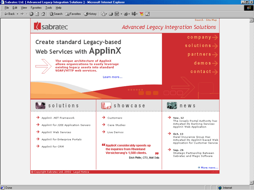The height and width of the screenshot is (190, 254).
Task: Open the Back history dropdown arrow
Action: click(x=17, y=14)
